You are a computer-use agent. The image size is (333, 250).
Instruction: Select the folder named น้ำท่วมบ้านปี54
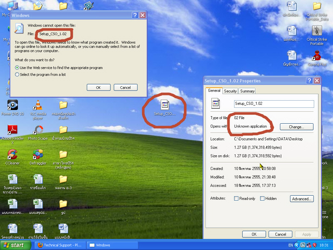tap(63, 130)
